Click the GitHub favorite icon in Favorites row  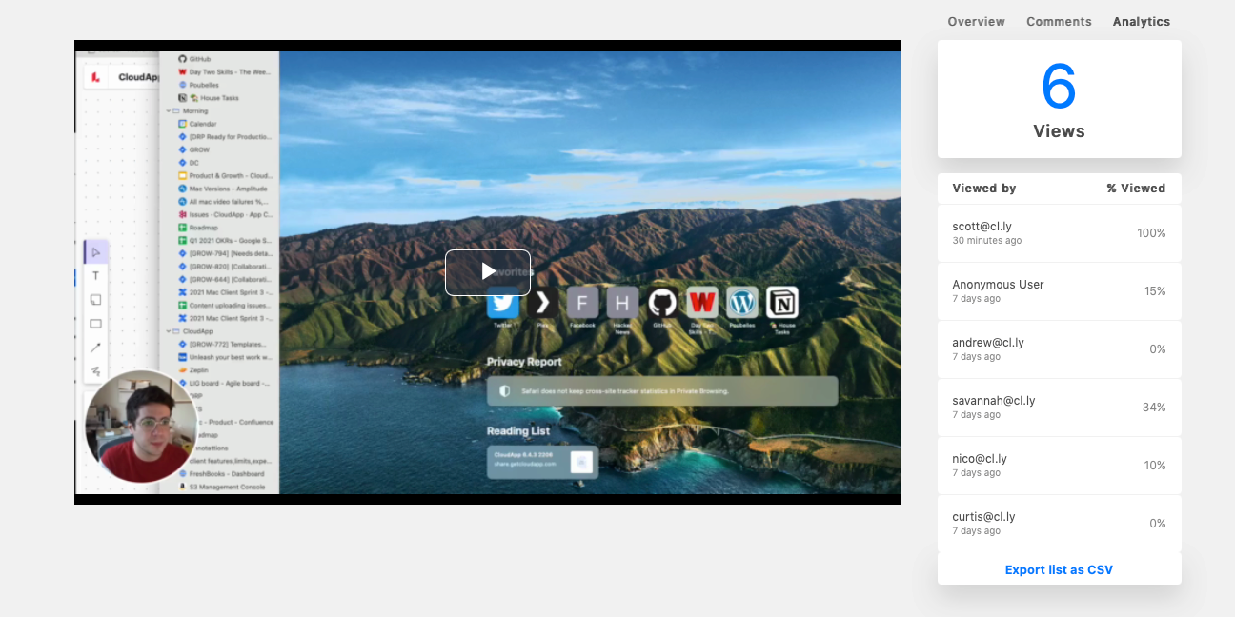662,303
